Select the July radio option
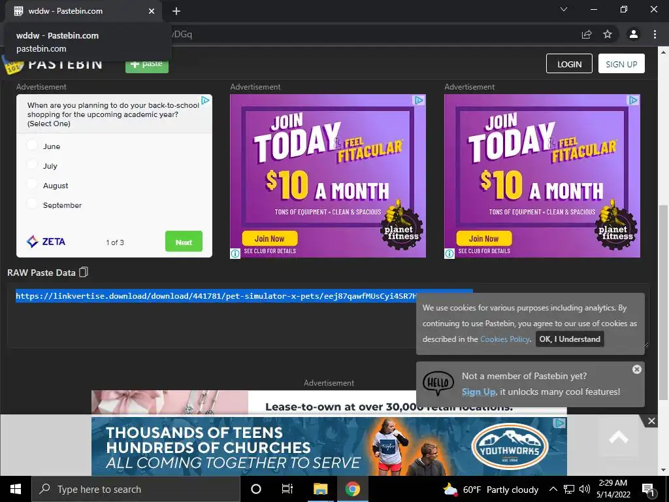Viewport: 669px width, 502px height. point(32,165)
